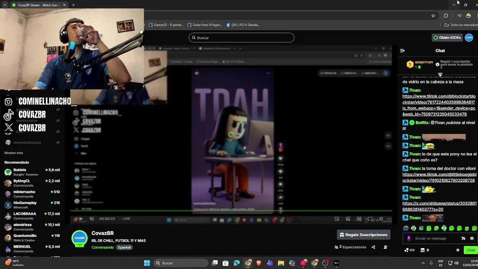Click the CovazBR channel avatar with LIVE badge

79,238
